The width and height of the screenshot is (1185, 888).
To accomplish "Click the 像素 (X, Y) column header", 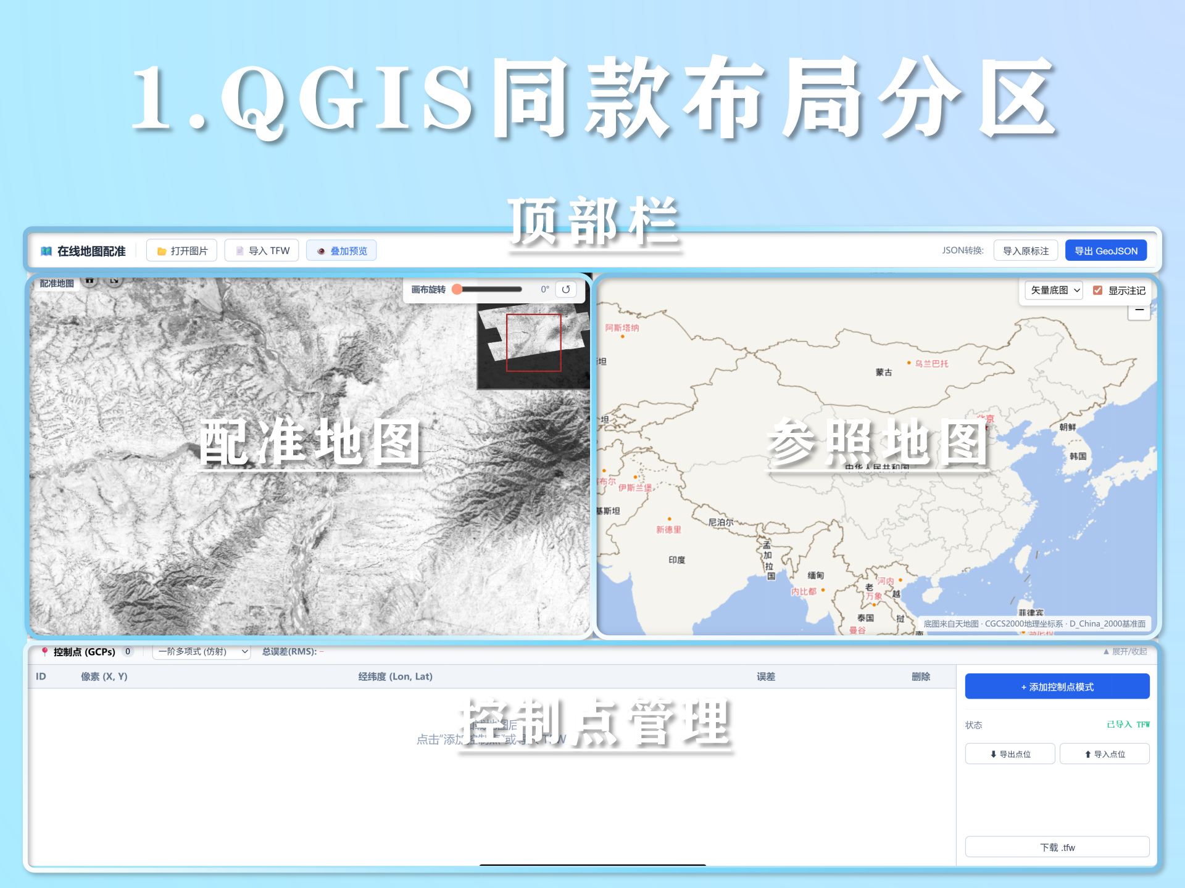I will coord(104,676).
